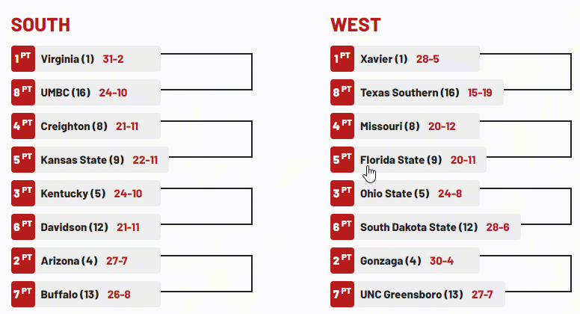Open the SOUTH region heading

tap(40, 25)
